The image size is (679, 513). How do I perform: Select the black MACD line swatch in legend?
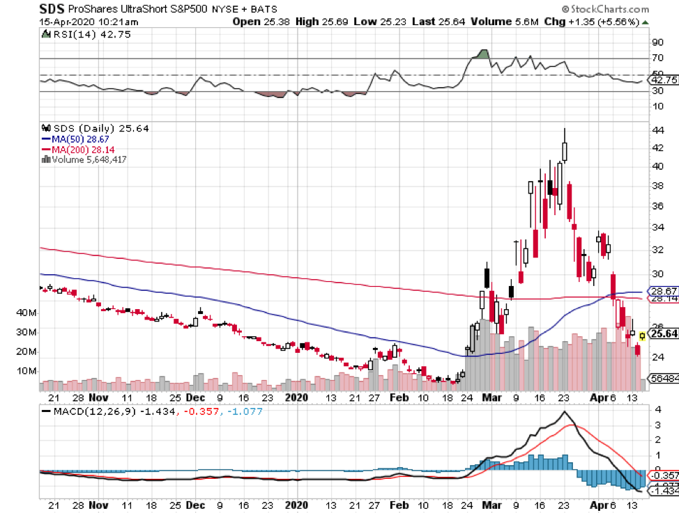(46, 411)
